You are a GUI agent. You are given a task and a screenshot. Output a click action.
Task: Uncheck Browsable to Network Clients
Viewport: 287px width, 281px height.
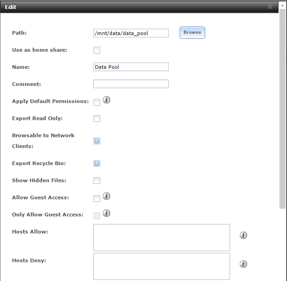click(x=97, y=141)
